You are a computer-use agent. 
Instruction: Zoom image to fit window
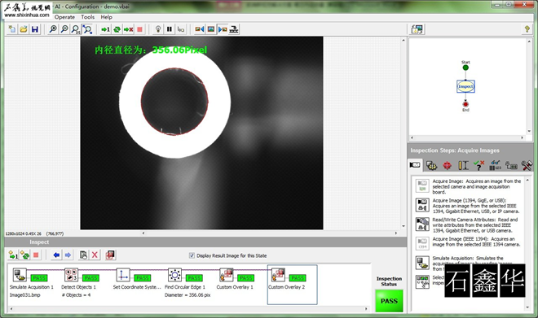(87, 29)
